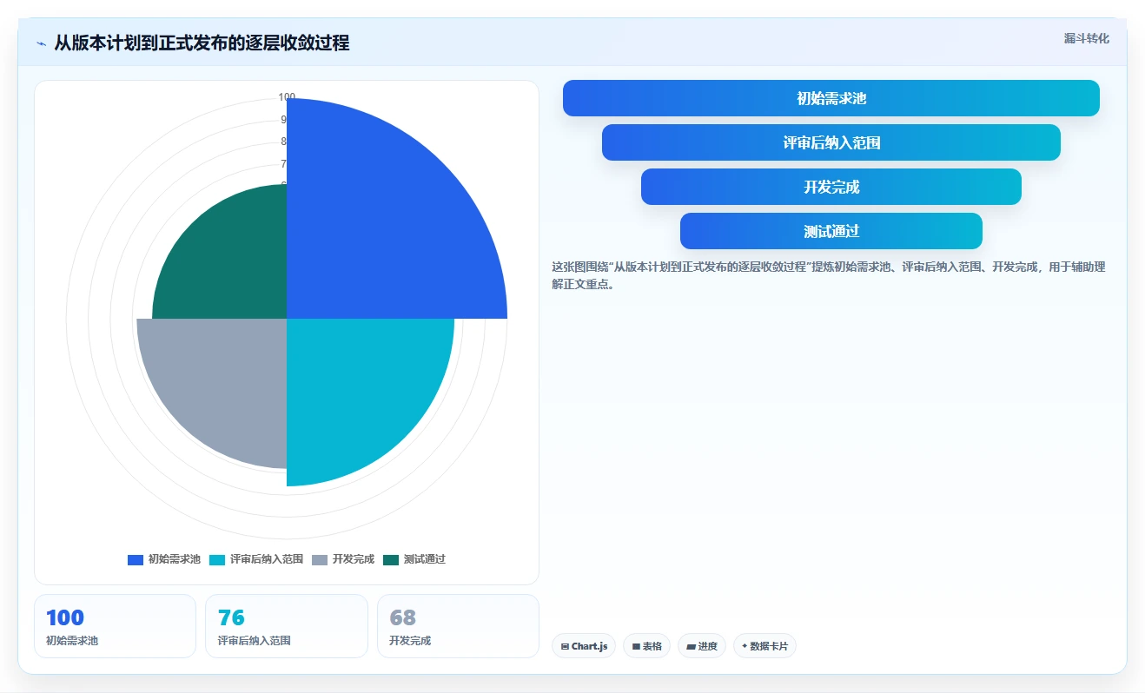Click the icon inside Chart.js chip
Viewport: 1145px width, 693px height.
(565, 647)
